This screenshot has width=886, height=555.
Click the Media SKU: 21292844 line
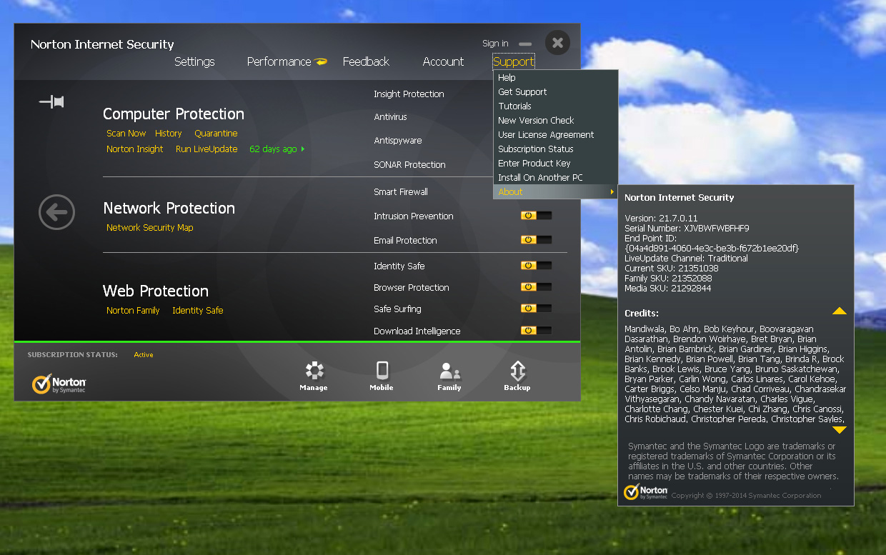(x=668, y=289)
